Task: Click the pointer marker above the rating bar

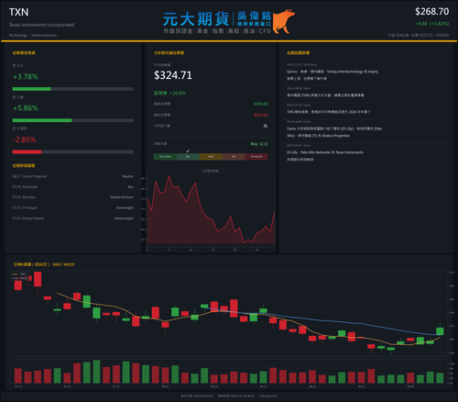Action: 188,151
